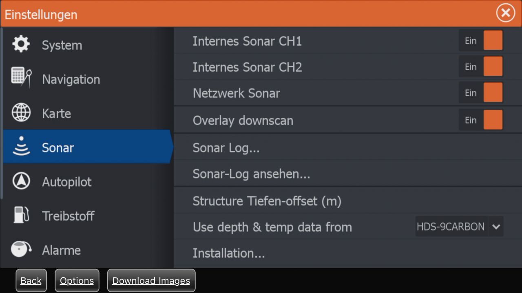Click the Treibstoff fuel pump icon
Viewport: 522px width, 293px height.
[x=21, y=215]
